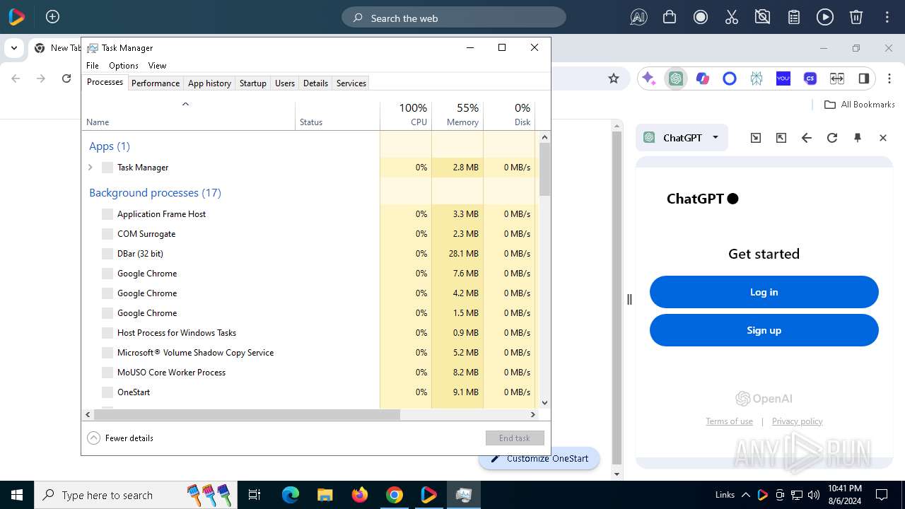Viewport: 905px width, 509px height.
Task: Pin the ChatGPT side panel
Action: click(858, 138)
